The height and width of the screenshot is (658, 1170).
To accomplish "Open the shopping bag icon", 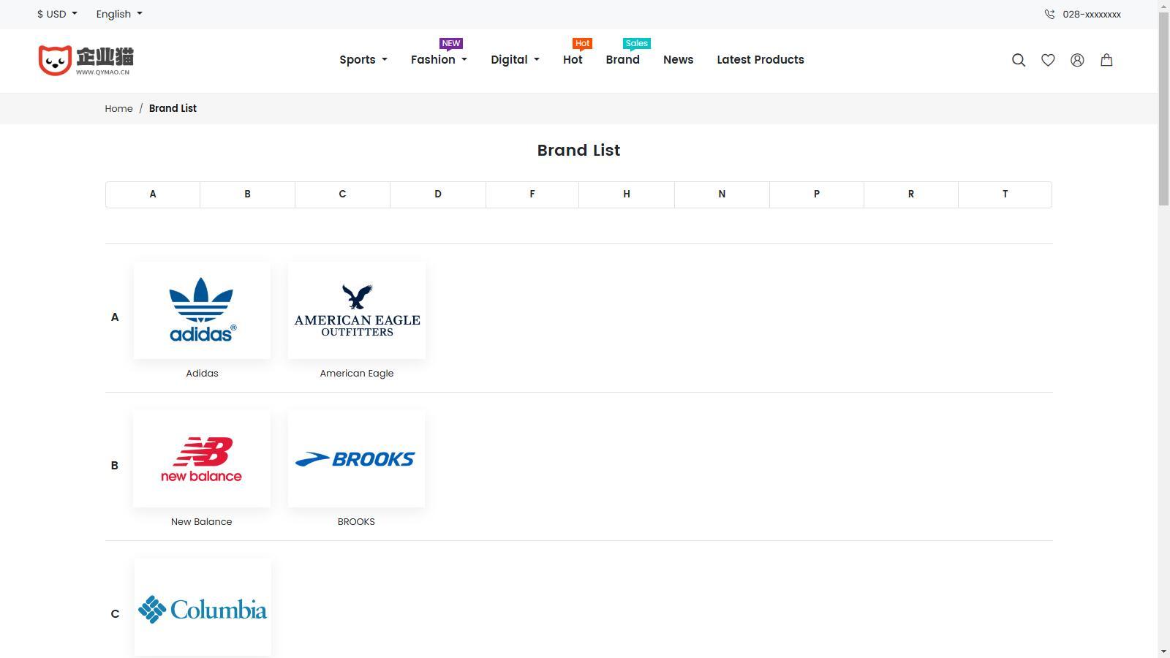I will pyautogui.click(x=1106, y=60).
